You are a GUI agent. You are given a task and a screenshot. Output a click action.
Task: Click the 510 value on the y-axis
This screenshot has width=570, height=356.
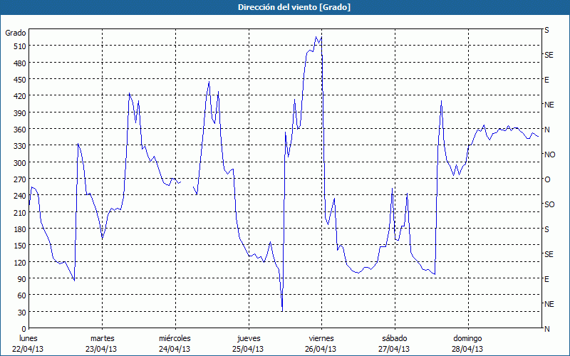click(19, 46)
